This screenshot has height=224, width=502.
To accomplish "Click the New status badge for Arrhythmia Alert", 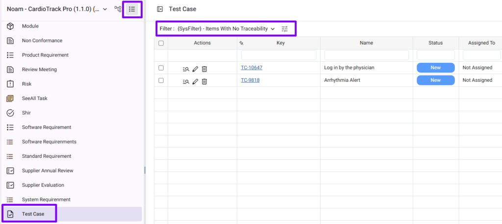I will point(435,80).
